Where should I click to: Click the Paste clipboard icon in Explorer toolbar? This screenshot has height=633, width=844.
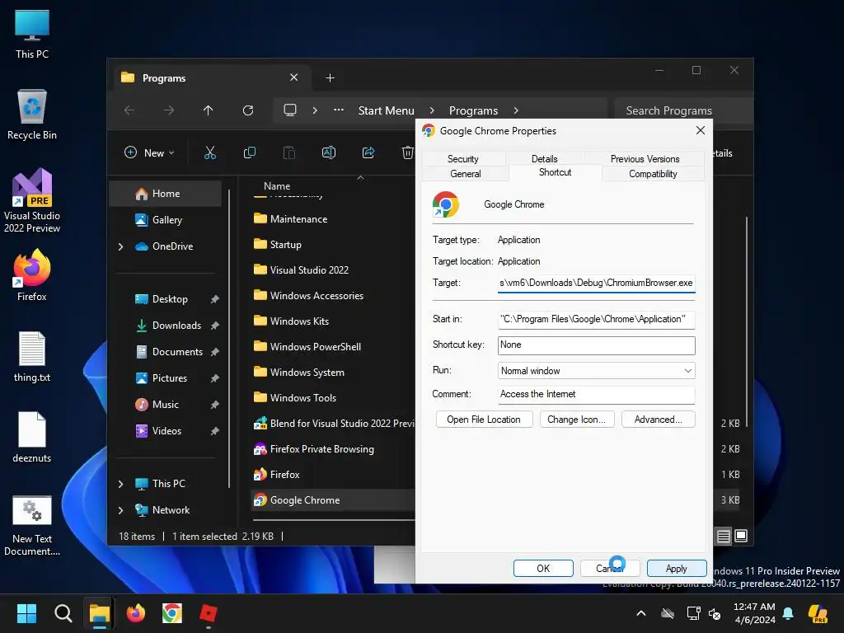289,152
